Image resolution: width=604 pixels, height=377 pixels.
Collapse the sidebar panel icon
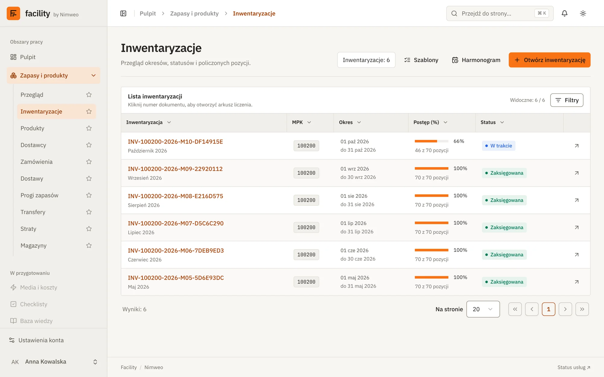click(123, 13)
